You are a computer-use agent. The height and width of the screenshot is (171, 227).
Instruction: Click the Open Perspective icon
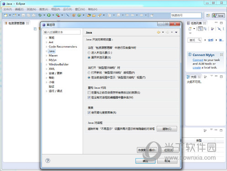[x=208, y=15]
